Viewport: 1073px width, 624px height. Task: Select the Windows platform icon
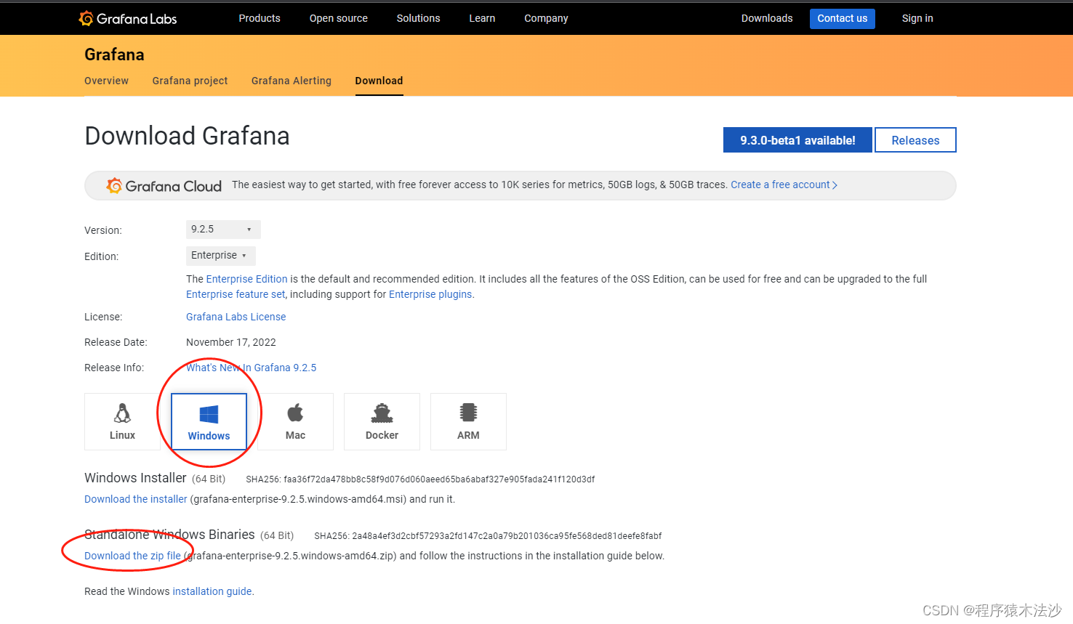(x=209, y=421)
